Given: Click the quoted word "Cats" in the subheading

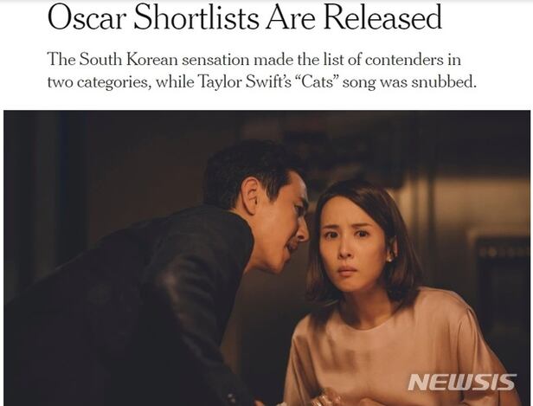Looking at the screenshot, I should pyautogui.click(x=317, y=82).
